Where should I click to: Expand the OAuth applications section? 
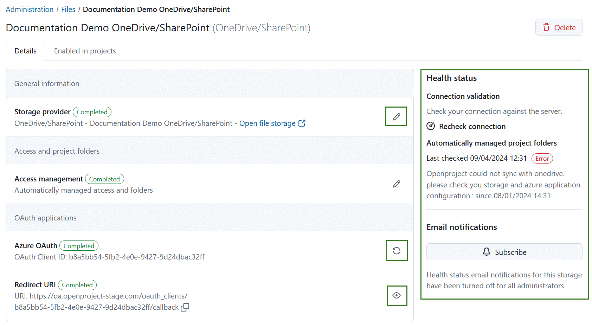45,217
